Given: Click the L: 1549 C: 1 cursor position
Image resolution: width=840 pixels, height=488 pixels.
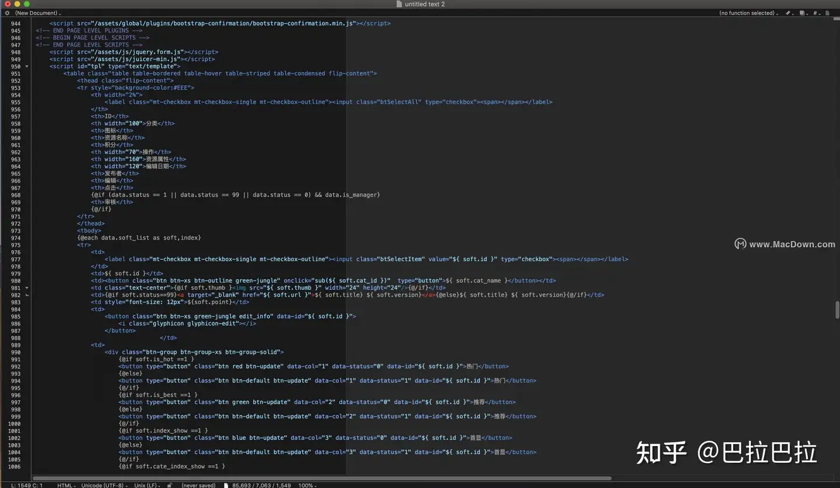Looking at the screenshot, I should [27, 485].
